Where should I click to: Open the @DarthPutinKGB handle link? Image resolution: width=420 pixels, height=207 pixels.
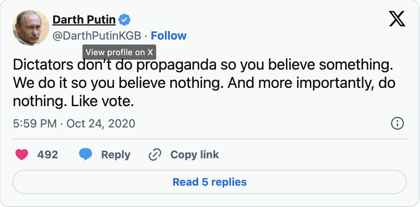97,36
